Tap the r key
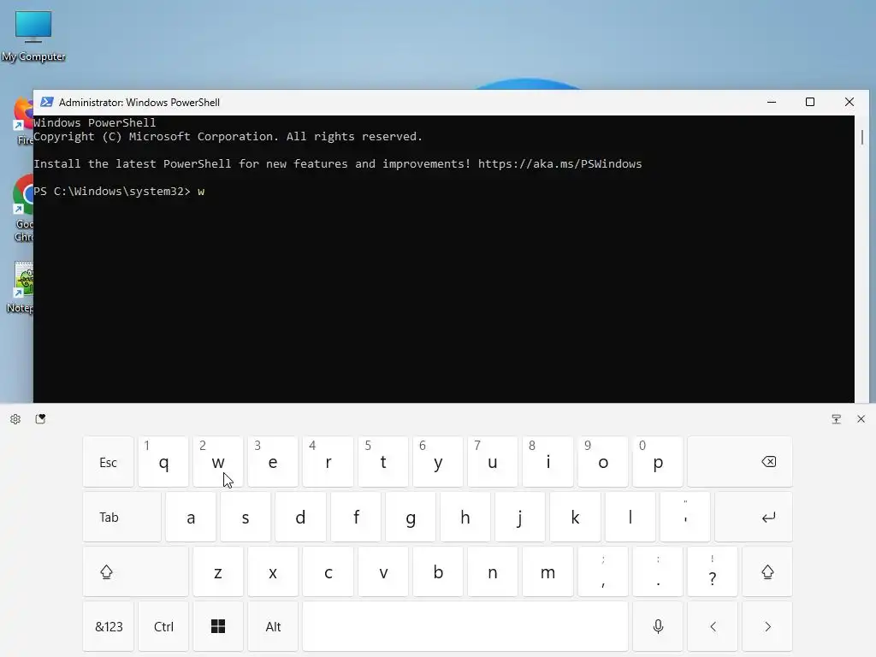876x657 pixels. pos(328,462)
